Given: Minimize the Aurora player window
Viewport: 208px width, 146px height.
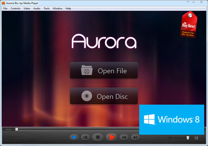Looking at the screenshot, I should pos(188,2).
